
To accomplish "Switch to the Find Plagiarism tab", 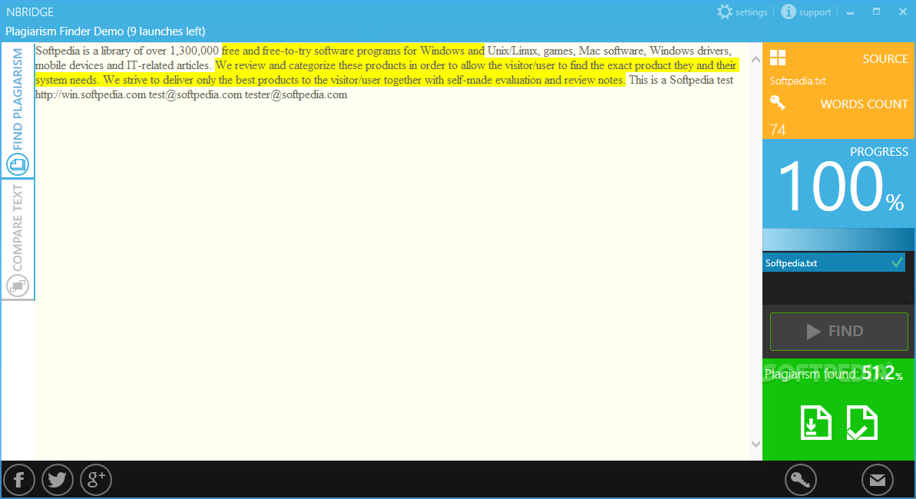I will click(18, 111).
